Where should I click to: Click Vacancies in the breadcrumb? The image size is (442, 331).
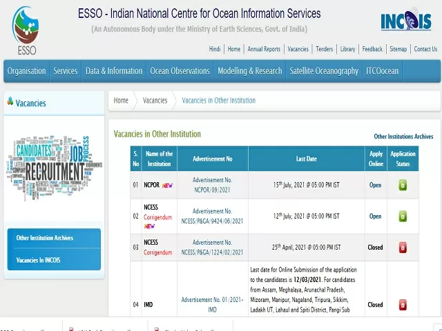click(x=155, y=101)
